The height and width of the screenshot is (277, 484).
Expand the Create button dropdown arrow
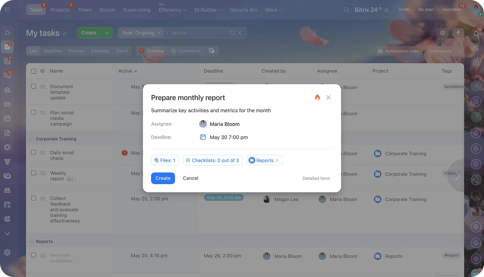click(107, 33)
